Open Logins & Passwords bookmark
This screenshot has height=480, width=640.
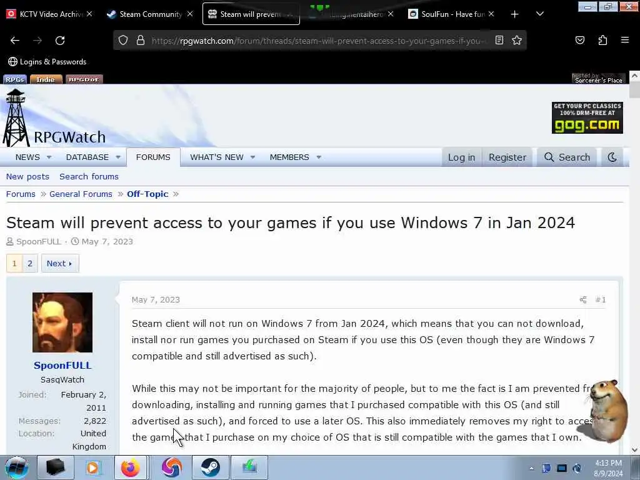(47, 62)
